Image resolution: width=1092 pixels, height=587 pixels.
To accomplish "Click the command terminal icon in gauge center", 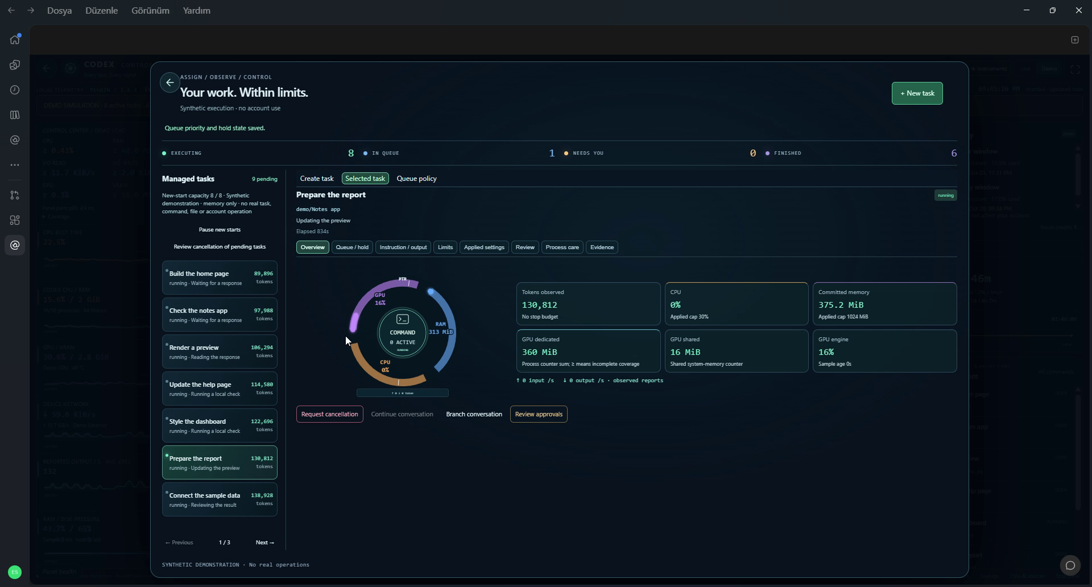I will pyautogui.click(x=403, y=319).
